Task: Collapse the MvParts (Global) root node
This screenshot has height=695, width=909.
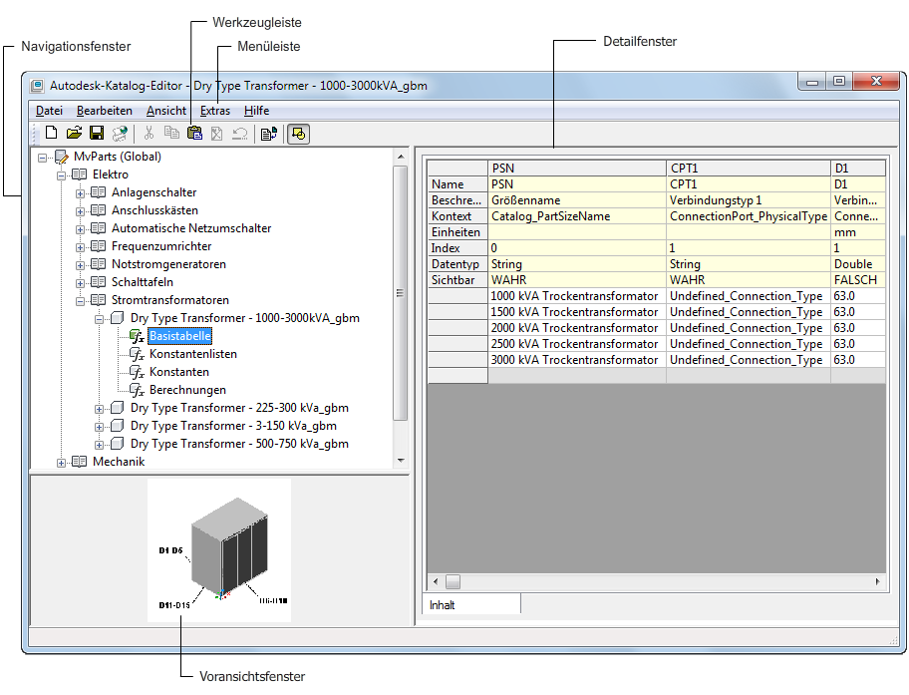Action: tap(42, 158)
